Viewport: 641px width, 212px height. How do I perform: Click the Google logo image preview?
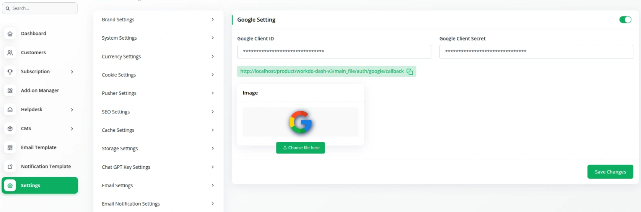click(301, 122)
